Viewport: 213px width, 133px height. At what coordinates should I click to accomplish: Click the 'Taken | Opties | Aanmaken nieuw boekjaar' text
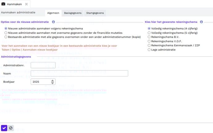click(30, 50)
